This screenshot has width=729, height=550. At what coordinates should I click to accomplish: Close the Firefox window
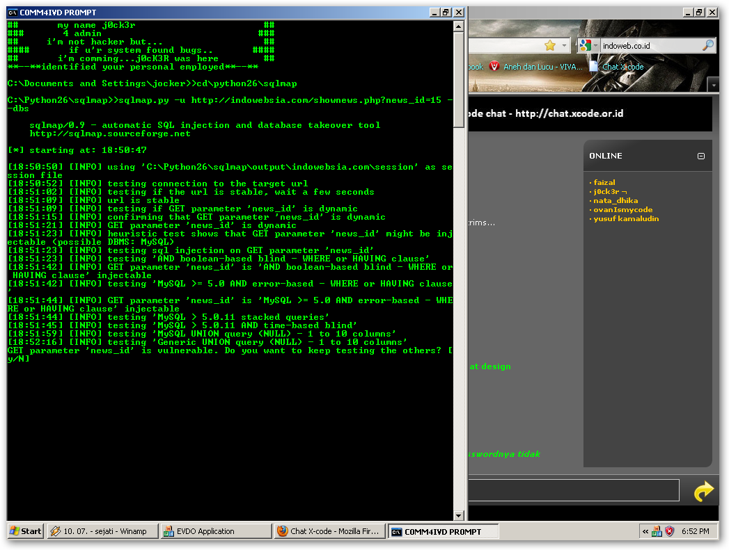click(712, 13)
